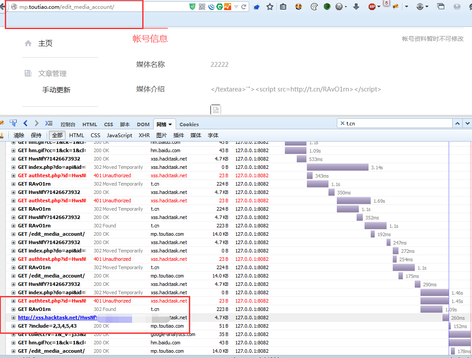Select the CSS network request filter
The image size is (472, 358).
(96, 135)
